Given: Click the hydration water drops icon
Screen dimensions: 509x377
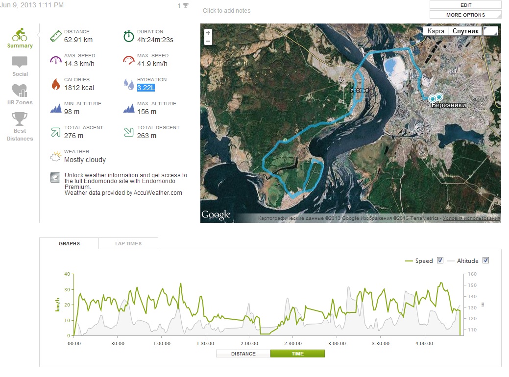Looking at the screenshot, I should click(x=128, y=84).
